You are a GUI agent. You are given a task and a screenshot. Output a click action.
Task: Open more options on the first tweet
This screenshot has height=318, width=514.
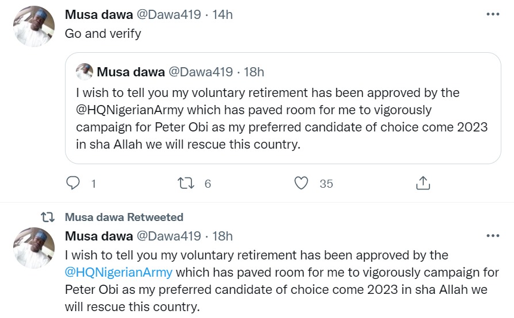(493, 14)
